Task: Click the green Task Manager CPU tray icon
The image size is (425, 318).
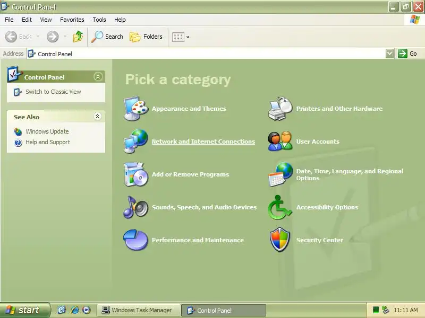Action: pos(376,310)
